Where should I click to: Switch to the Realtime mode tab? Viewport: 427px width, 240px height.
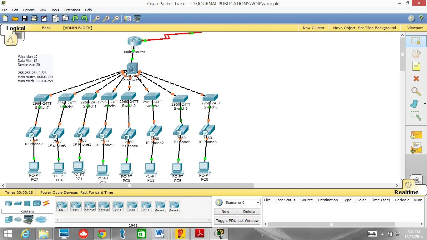click(x=406, y=192)
